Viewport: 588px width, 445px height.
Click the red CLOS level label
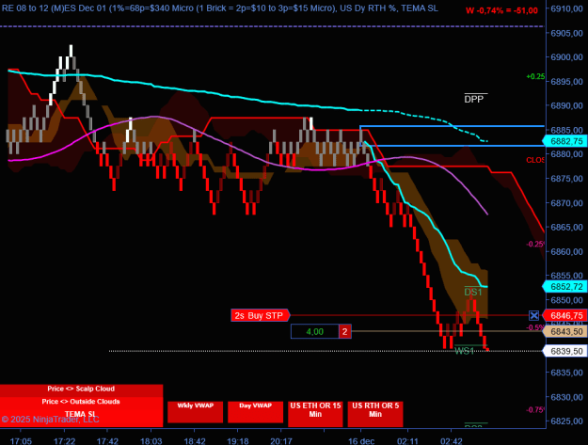click(535, 160)
